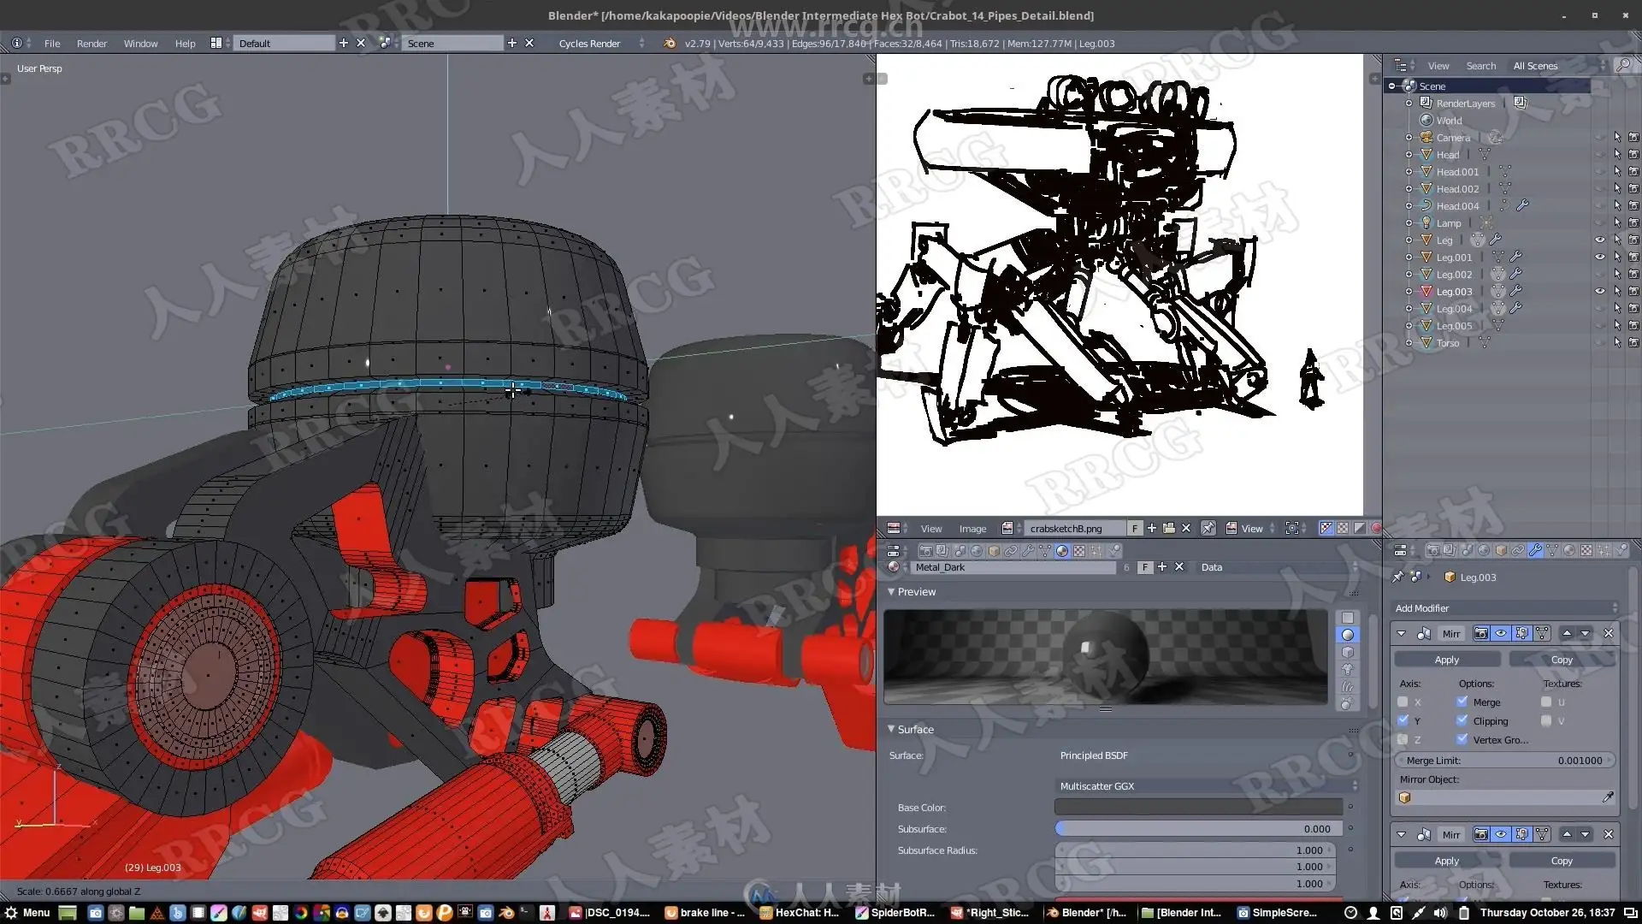1642x924 pixels.
Task: Click Apply on the first Mirror modifier
Action: click(x=1446, y=660)
